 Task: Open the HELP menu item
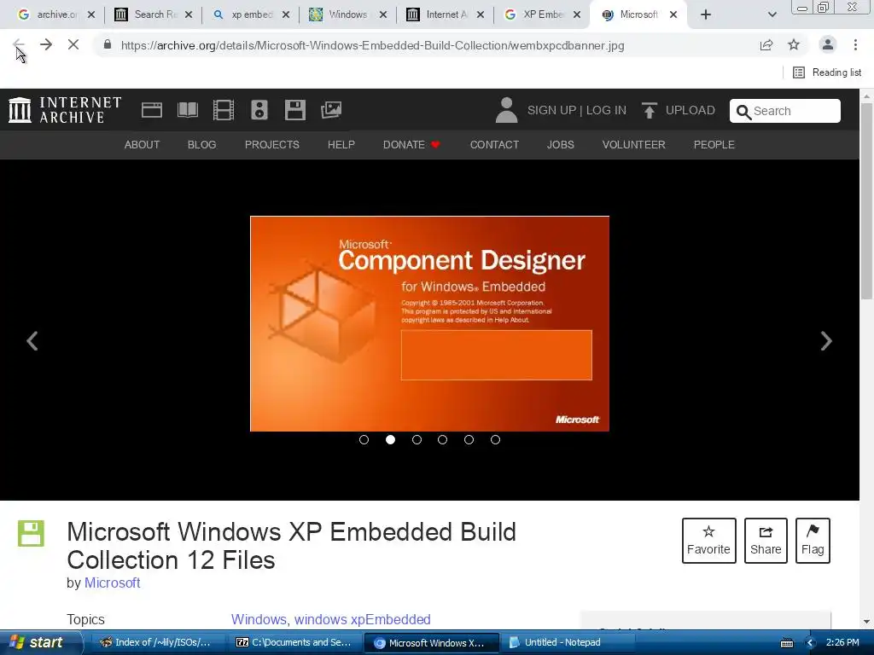pyautogui.click(x=341, y=145)
